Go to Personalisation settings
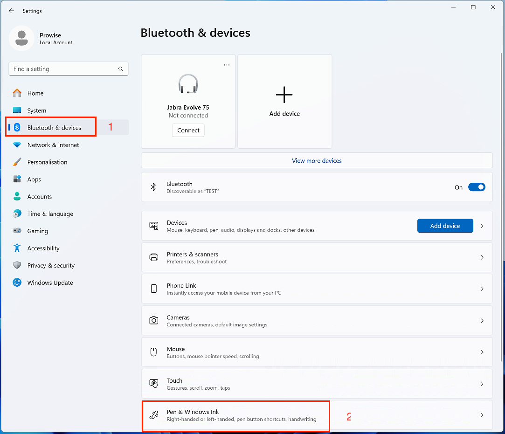The width and height of the screenshot is (505, 434). pyautogui.click(x=47, y=162)
